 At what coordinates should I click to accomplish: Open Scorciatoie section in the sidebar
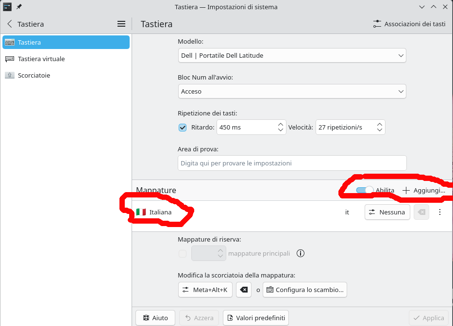[x=34, y=75]
